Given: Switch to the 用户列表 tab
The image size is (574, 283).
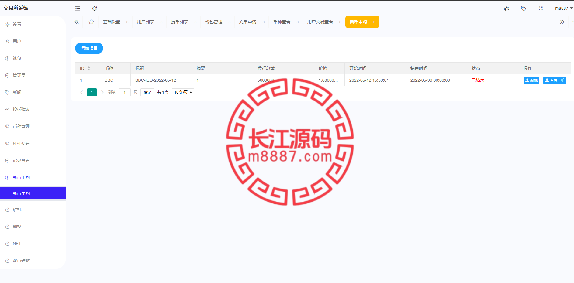Looking at the screenshot, I should pos(146,22).
